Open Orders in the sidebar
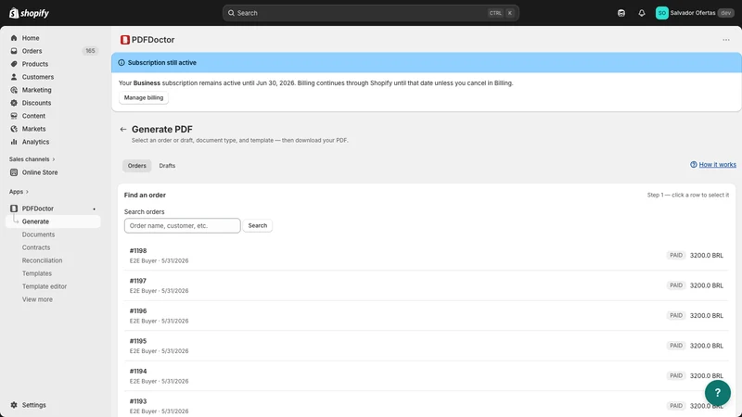This screenshot has height=417, width=742. click(x=32, y=51)
